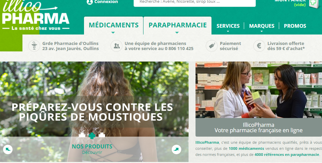This screenshot has height=163, width=322.
Task: Click the pharmacist team people icon
Action: (116, 46)
